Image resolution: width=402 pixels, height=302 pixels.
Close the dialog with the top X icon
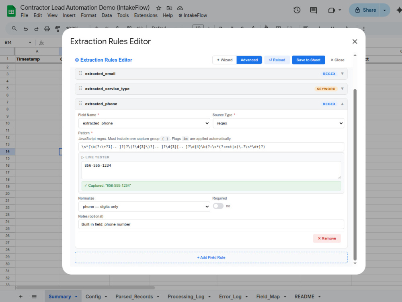click(355, 41)
